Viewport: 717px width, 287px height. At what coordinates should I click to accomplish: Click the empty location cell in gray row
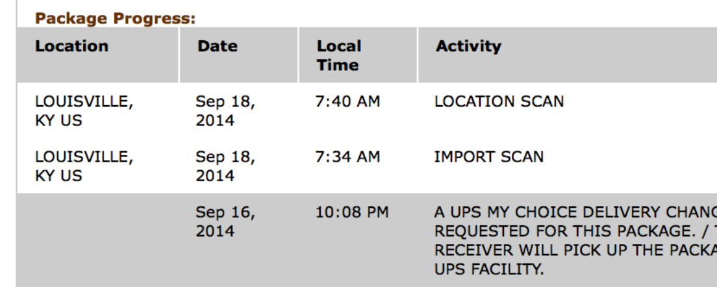97,240
